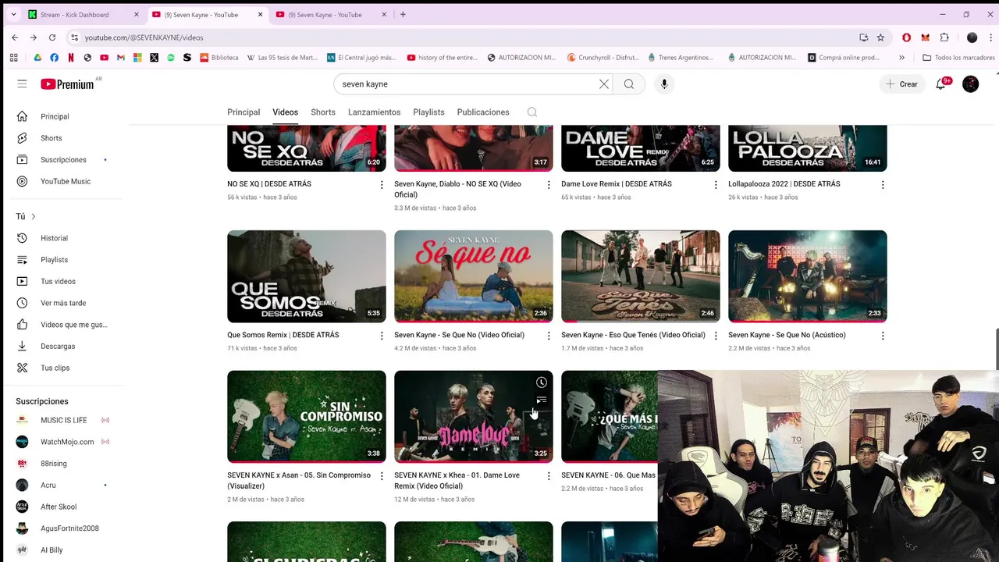Open a new browser tab with plus
The width and height of the screenshot is (999, 562).
point(403,14)
